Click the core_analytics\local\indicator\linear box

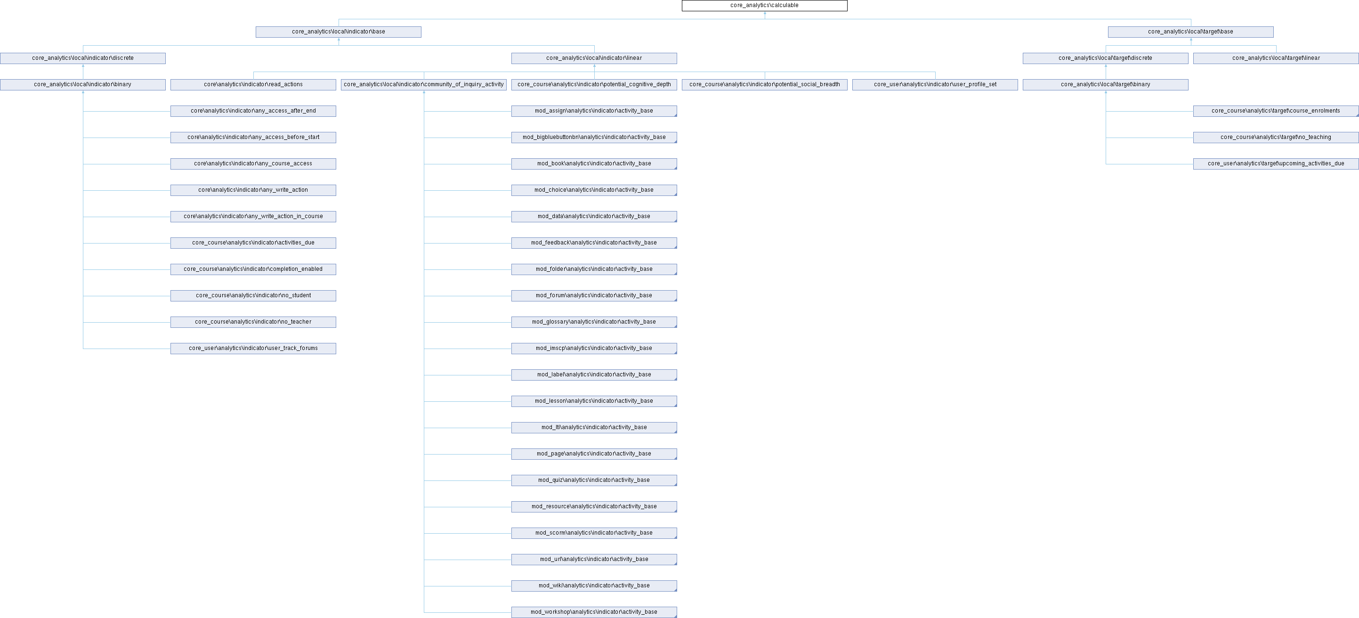pos(593,58)
